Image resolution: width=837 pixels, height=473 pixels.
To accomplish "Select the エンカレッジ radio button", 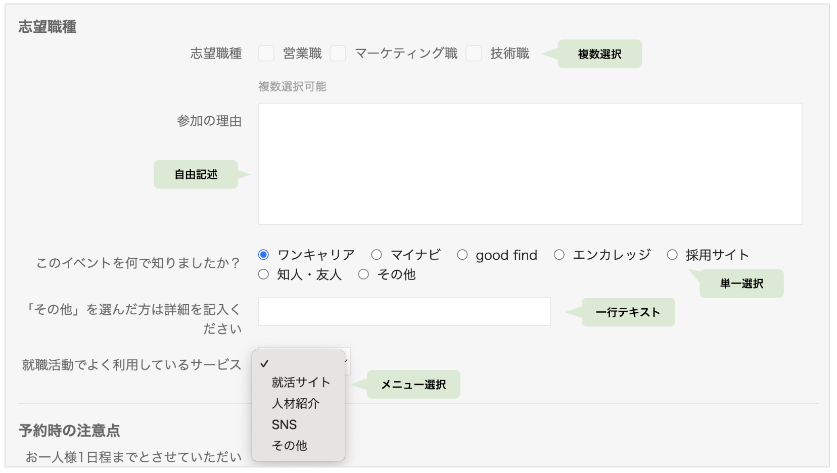I will [x=559, y=255].
